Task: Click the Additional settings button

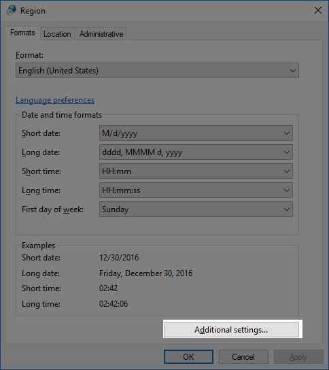Action: tap(231, 330)
